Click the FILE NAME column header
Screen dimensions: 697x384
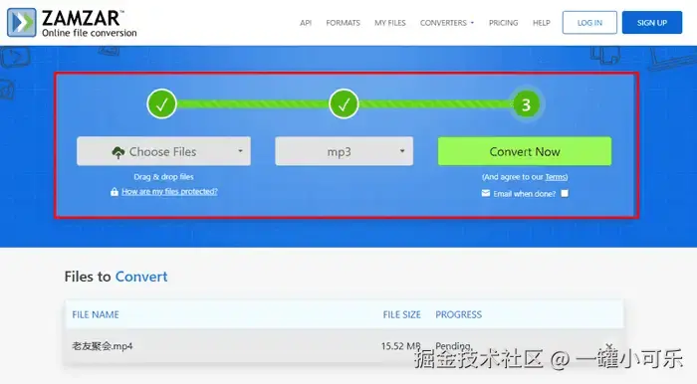(x=96, y=314)
